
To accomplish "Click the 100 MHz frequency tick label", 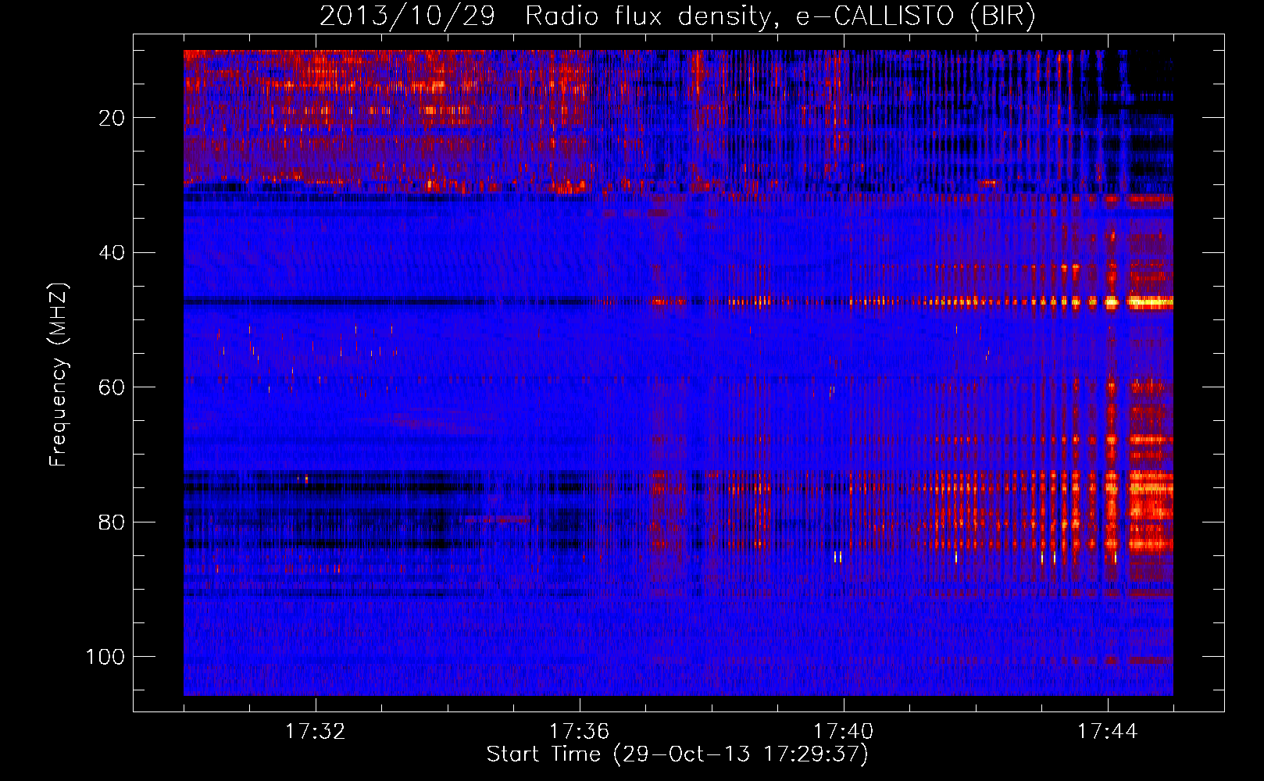I will coord(105,657).
